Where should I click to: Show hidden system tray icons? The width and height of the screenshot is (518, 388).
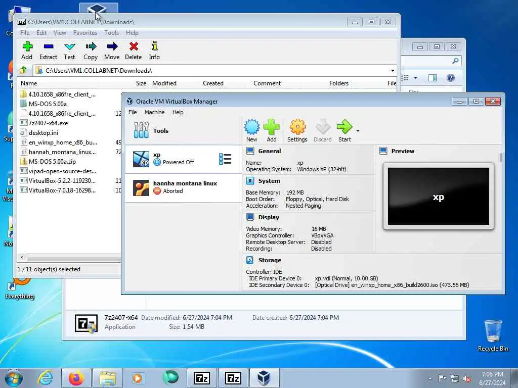[x=430, y=378]
